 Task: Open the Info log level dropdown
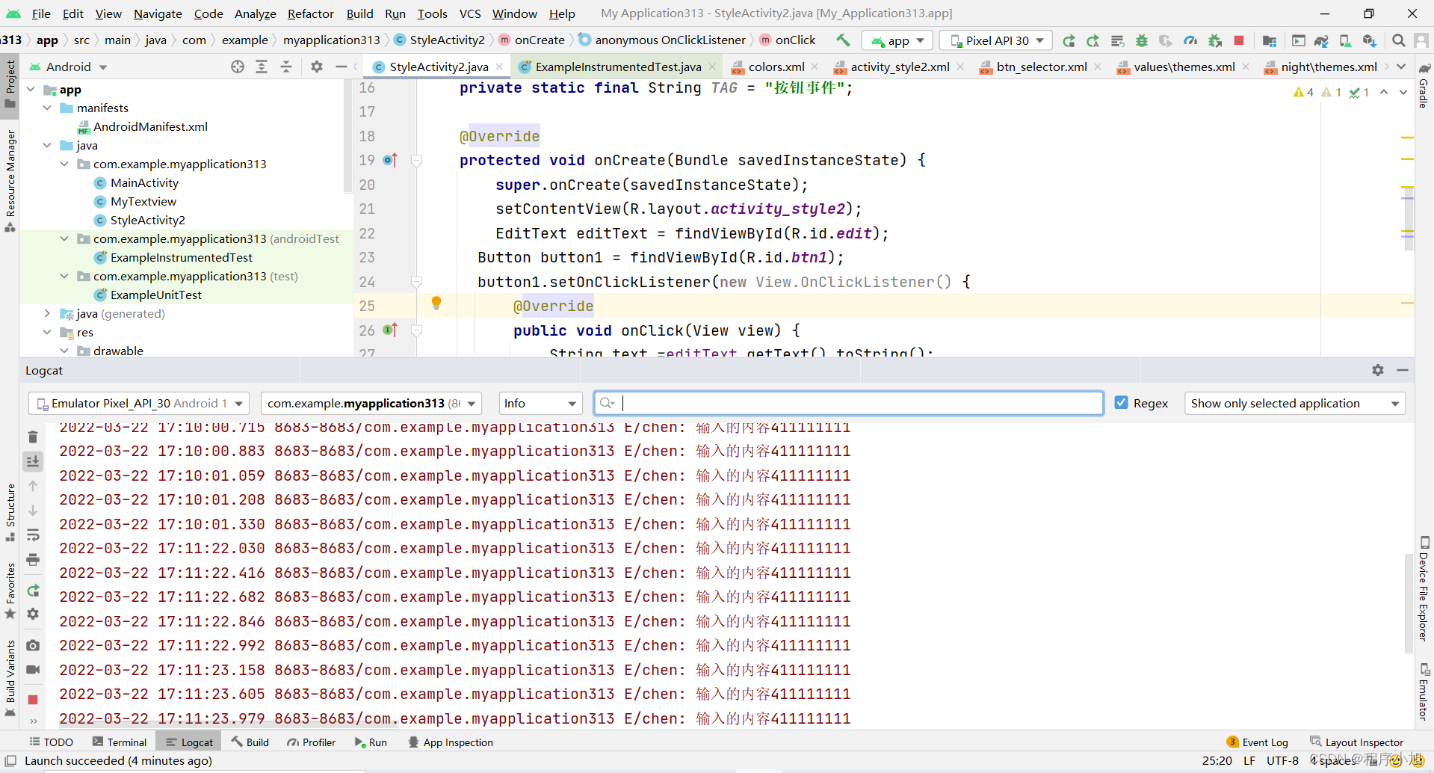540,403
